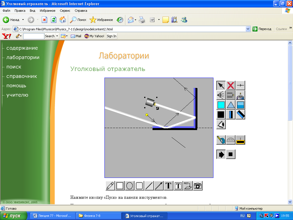Select the framed text box tool
The image size is (293, 220).
click(178, 186)
